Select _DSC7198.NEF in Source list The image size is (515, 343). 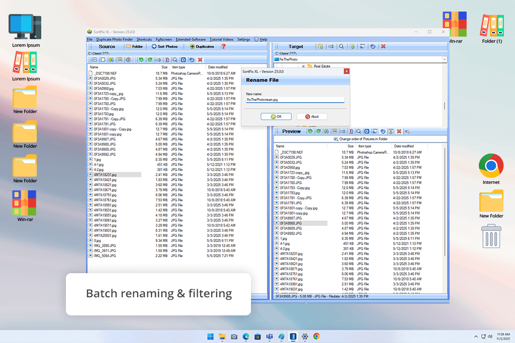(105, 73)
